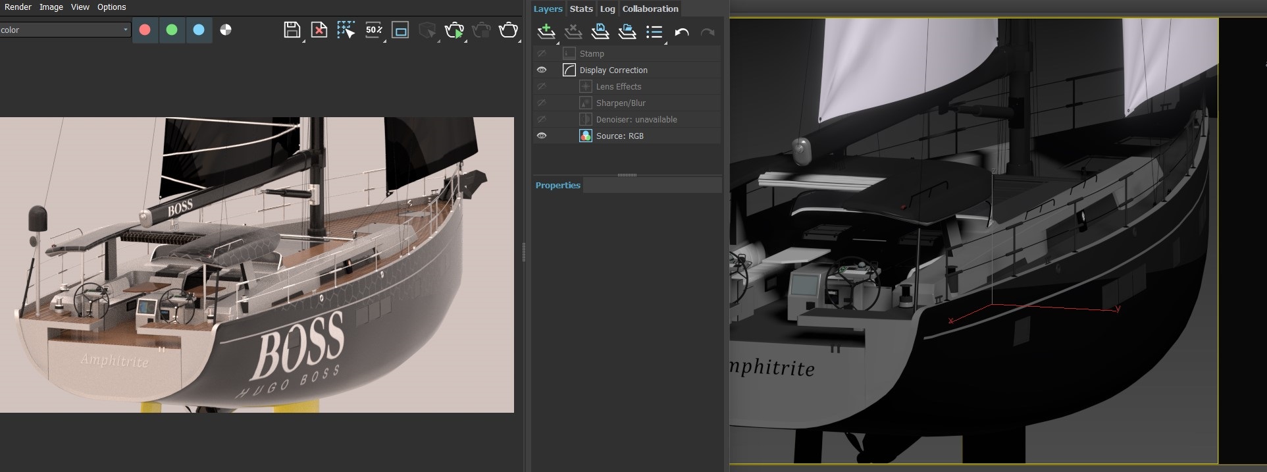Select the Display Correction layer
The width and height of the screenshot is (1267, 472).
click(627, 70)
